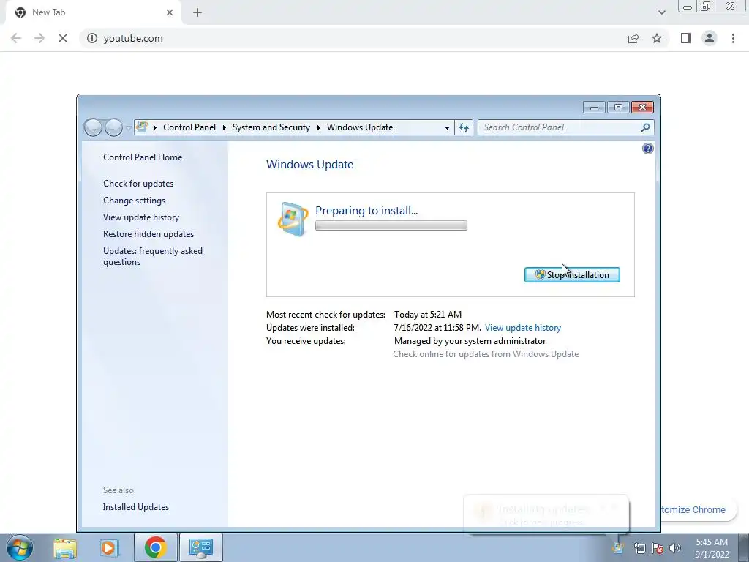
Task: Close the New Tab tab
Action: 170,12
